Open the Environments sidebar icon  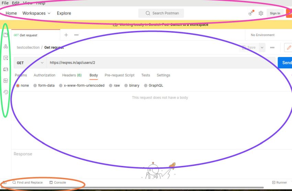tap(6, 58)
